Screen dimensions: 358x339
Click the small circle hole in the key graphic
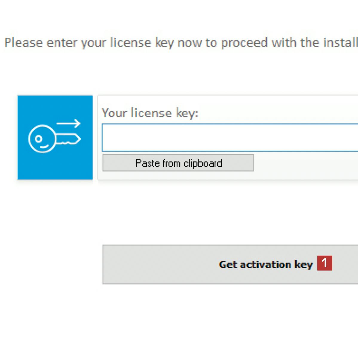coord(38,139)
